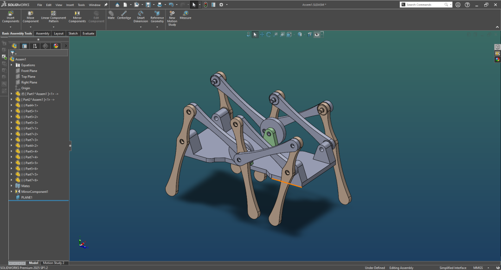Activate the Smart Dimension tool
Image resolution: width=501 pixels, height=270 pixels.
[x=141, y=17]
